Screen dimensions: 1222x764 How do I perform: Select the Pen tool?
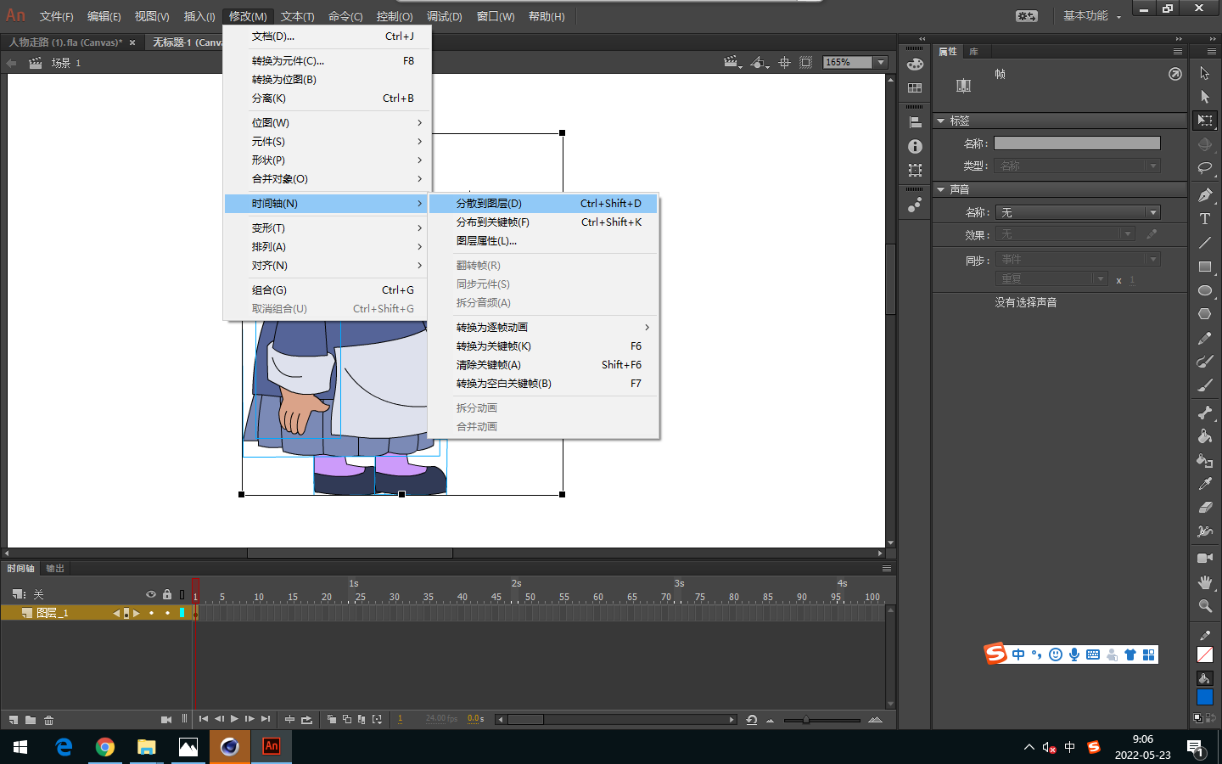point(1204,195)
